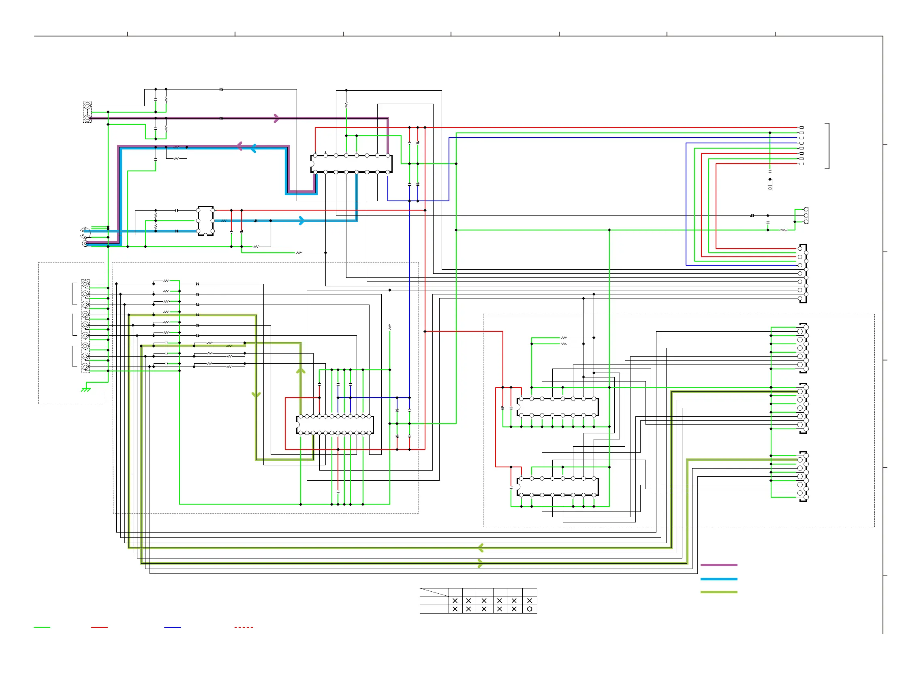Click the olive arrowhead pointing left on bottom bus

pyautogui.click(x=481, y=548)
